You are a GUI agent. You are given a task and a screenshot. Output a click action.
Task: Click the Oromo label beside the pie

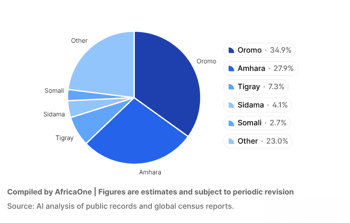coord(206,61)
